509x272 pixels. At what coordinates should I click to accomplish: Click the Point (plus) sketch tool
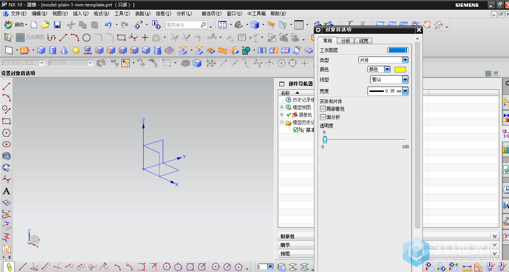click(145, 38)
